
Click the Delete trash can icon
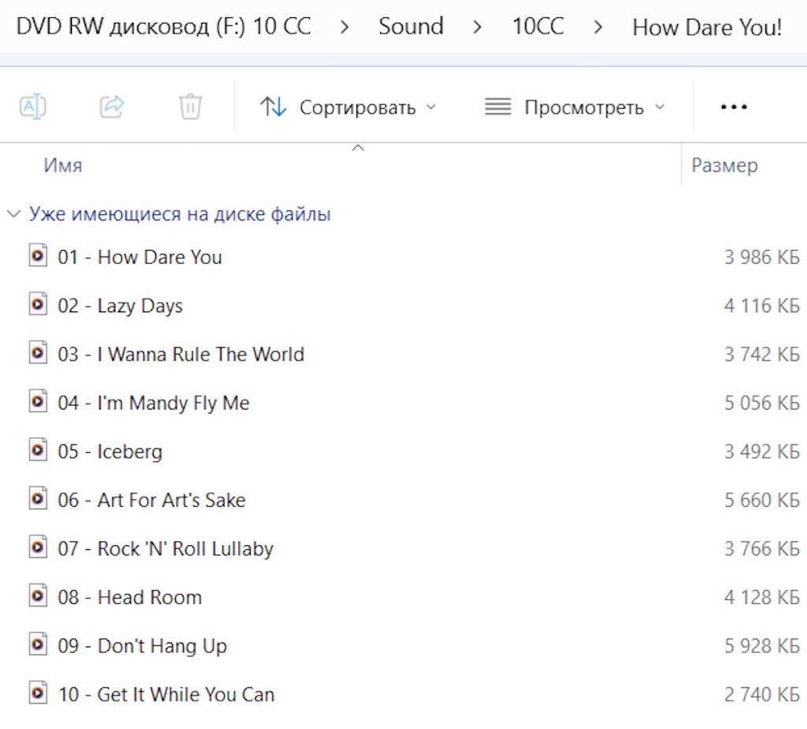click(x=190, y=107)
